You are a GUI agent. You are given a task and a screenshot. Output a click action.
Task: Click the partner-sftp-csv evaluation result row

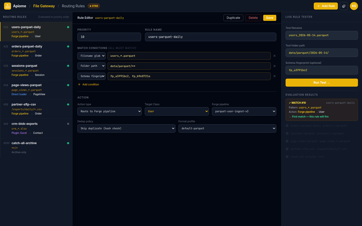(x=322, y=149)
